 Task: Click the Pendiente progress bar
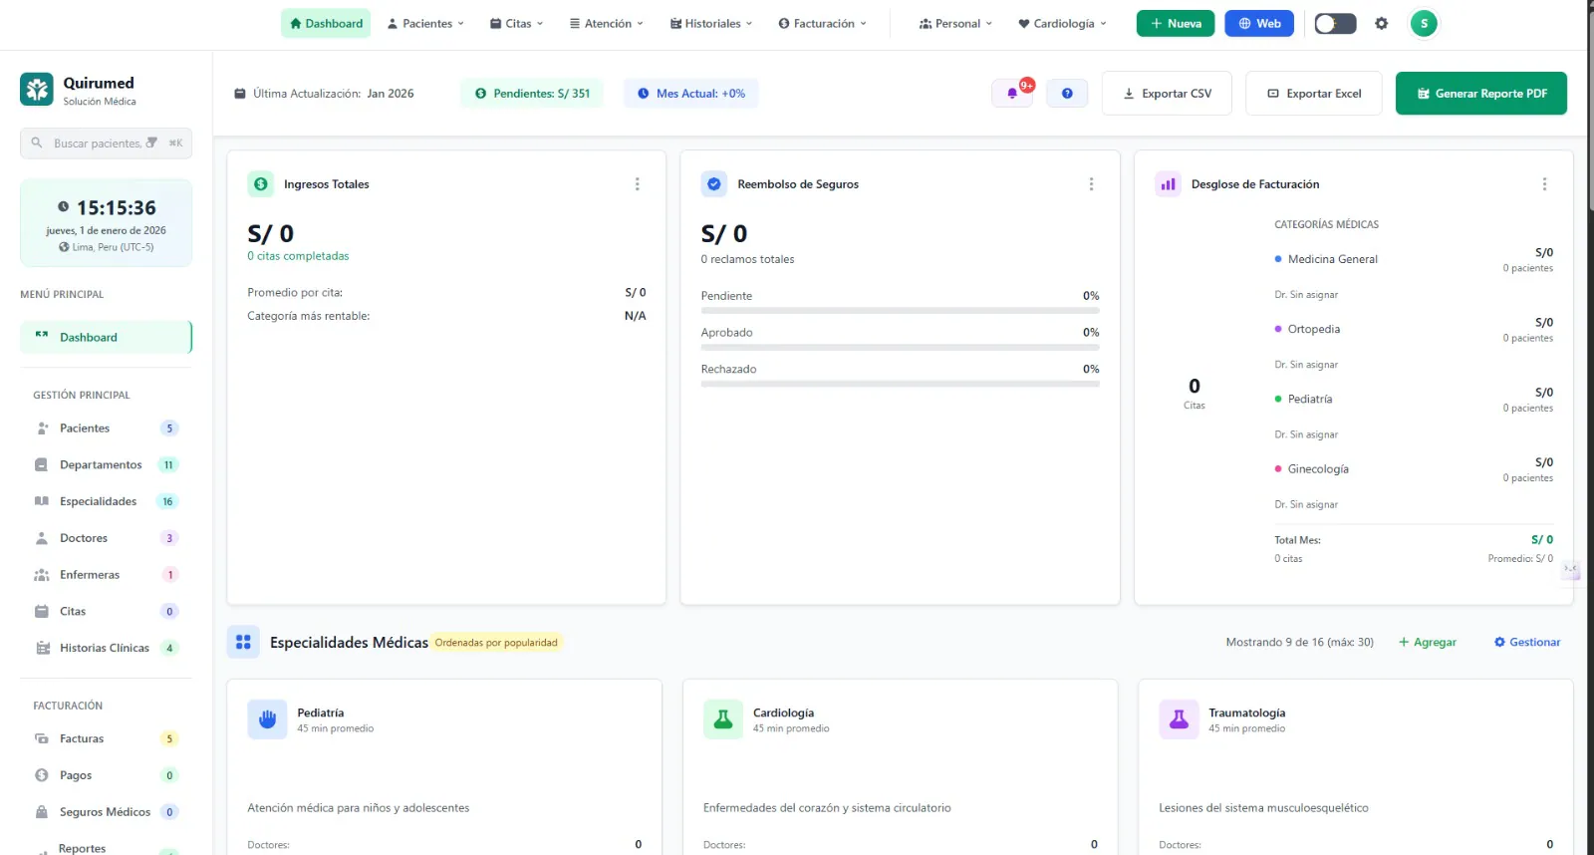point(900,311)
